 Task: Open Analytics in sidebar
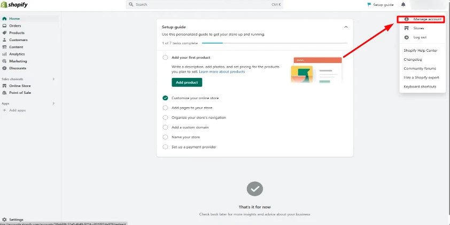pos(17,54)
